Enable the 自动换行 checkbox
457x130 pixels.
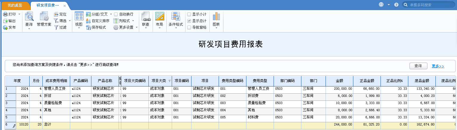point(116,14)
